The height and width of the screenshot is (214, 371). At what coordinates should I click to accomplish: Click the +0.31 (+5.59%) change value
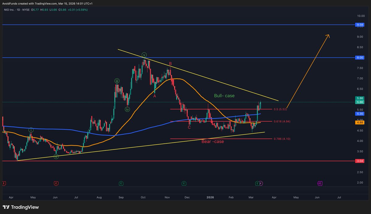78,10
